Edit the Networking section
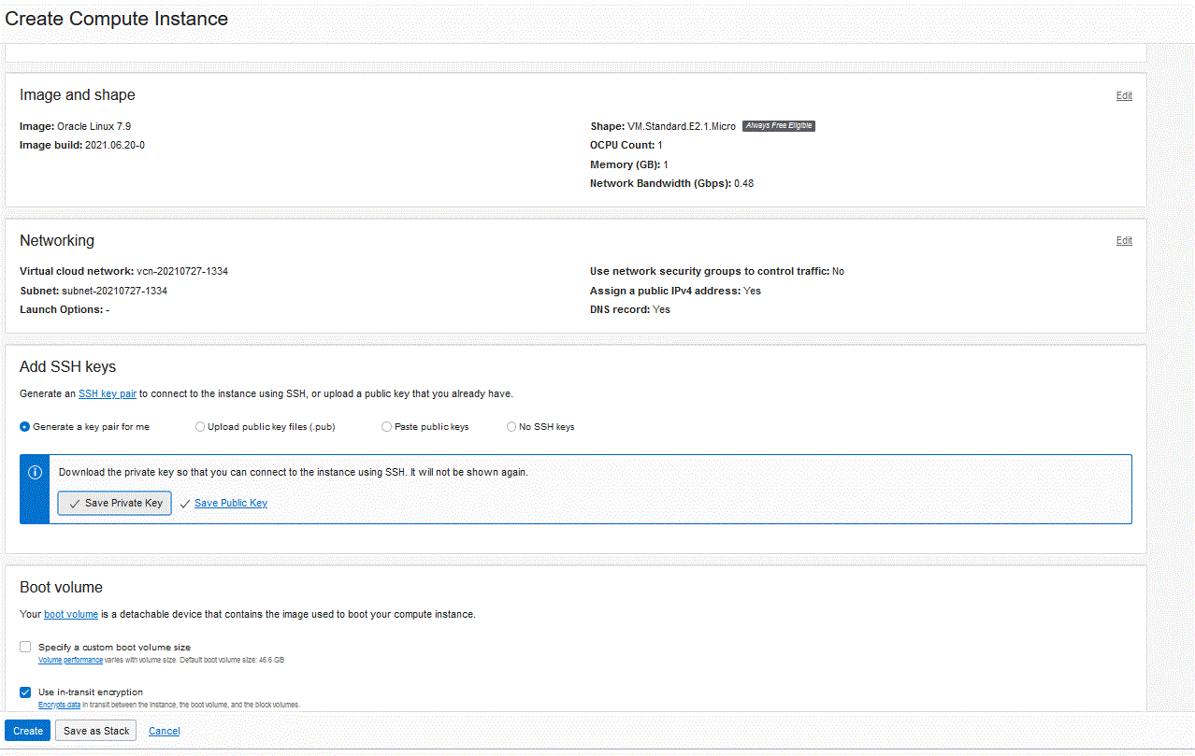 tap(1124, 241)
